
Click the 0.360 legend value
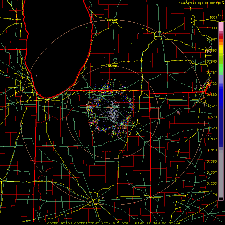click(x=212, y=161)
